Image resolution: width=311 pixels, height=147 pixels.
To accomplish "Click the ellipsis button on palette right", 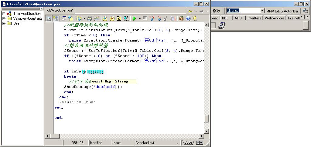I will pos(306,26).
